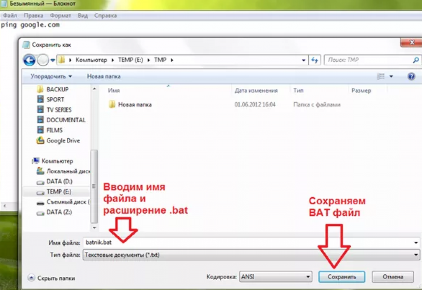Open the Упорядочить dropdown menu
The image size is (422, 290).
[51, 76]
